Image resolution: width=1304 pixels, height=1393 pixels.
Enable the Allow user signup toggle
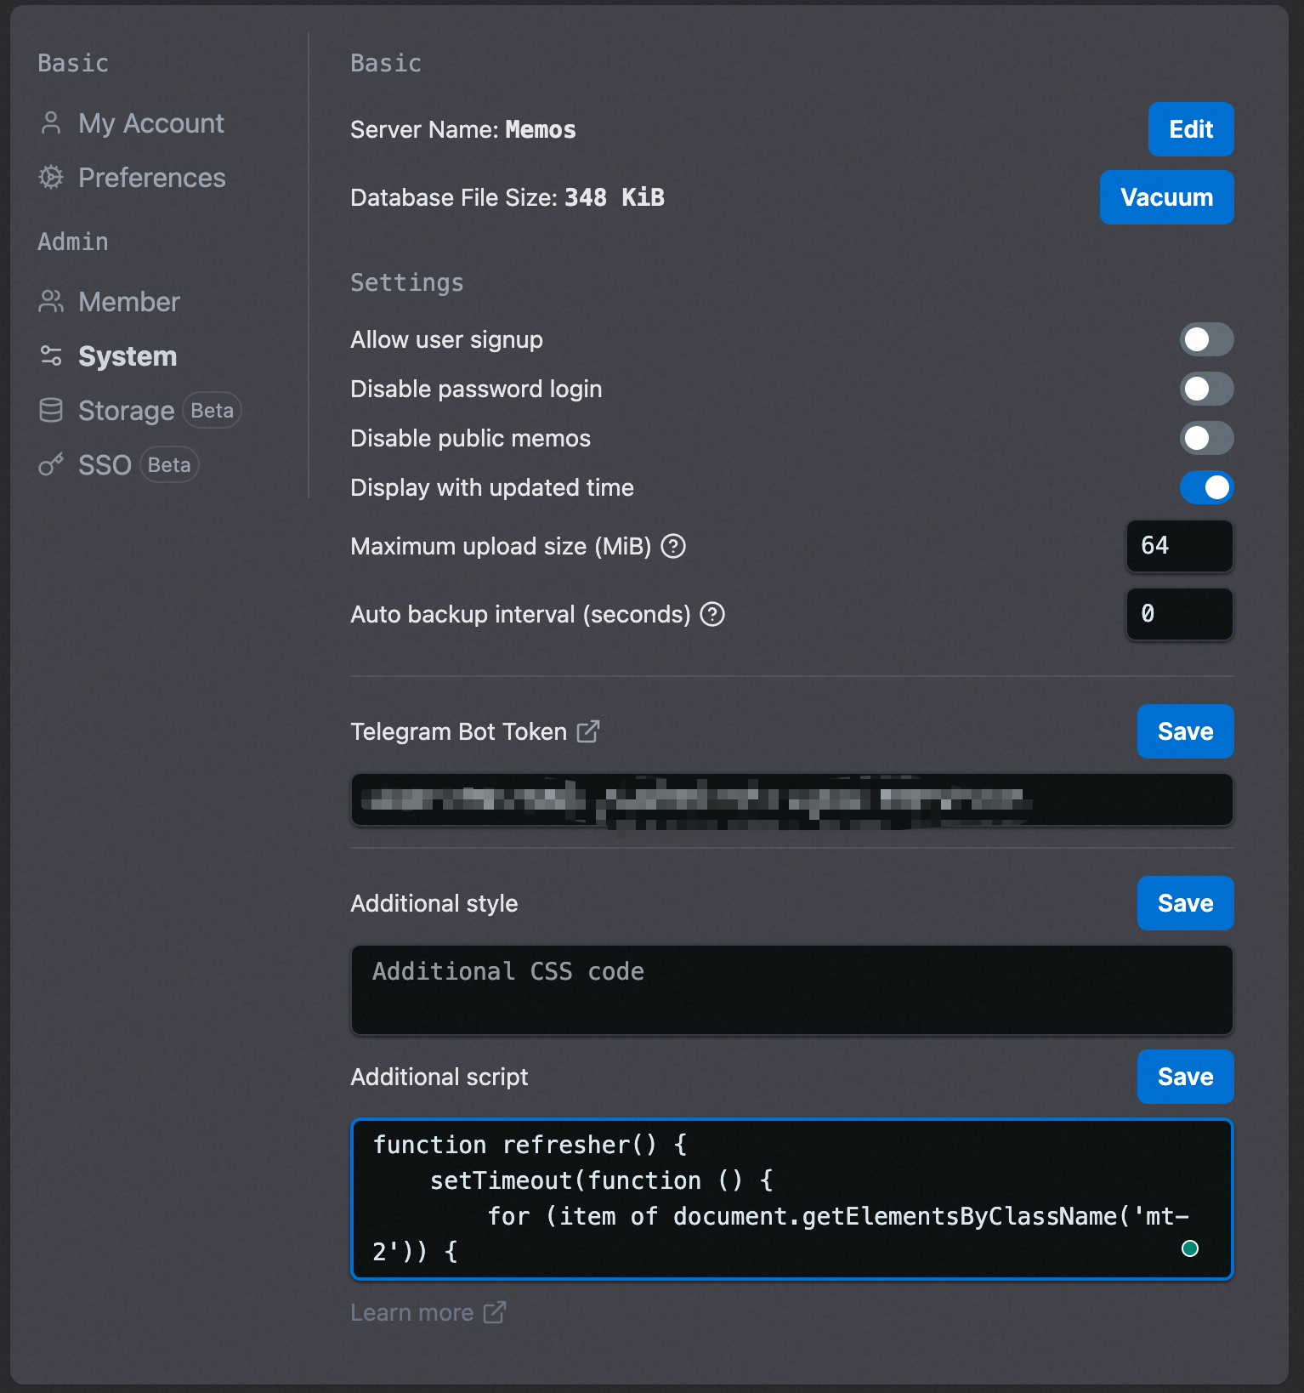coord(1206,340)
